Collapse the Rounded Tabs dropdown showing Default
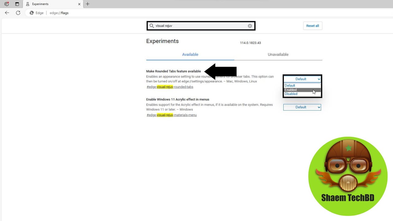The image size is (393, 221). [x=302, y=79]
